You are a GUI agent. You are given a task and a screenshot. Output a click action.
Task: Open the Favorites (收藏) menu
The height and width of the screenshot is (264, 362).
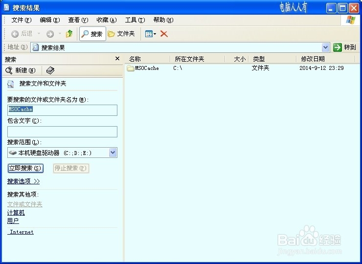tap(107, 20)
